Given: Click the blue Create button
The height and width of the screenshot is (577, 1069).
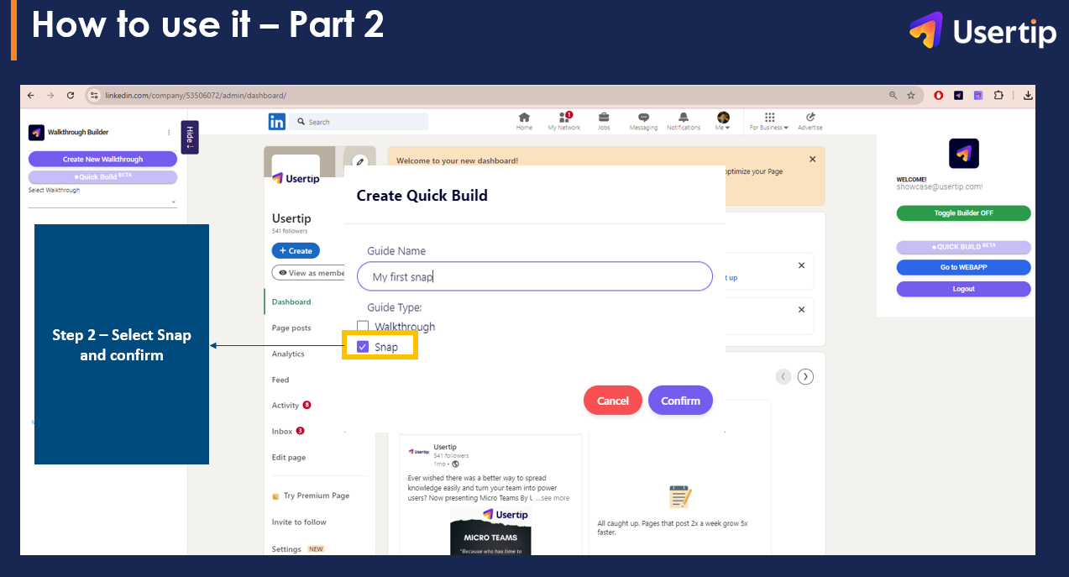Looking at the screenshot, I should click(296, 250).
